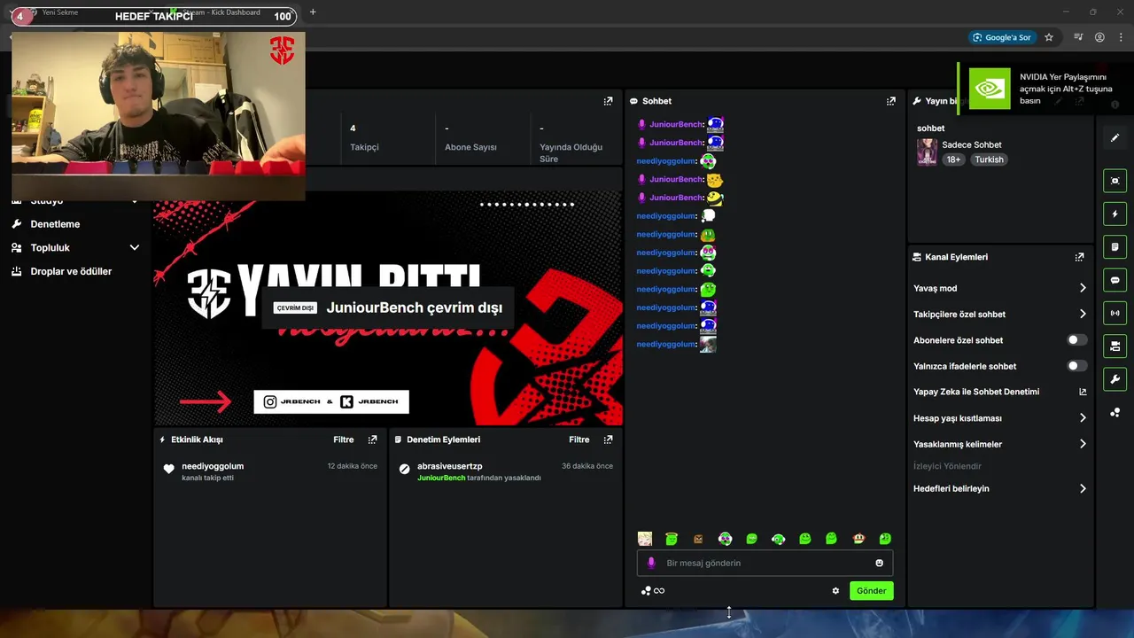Select Topluluk in left sidebar

pyautogui.click(x=50, y=248)
